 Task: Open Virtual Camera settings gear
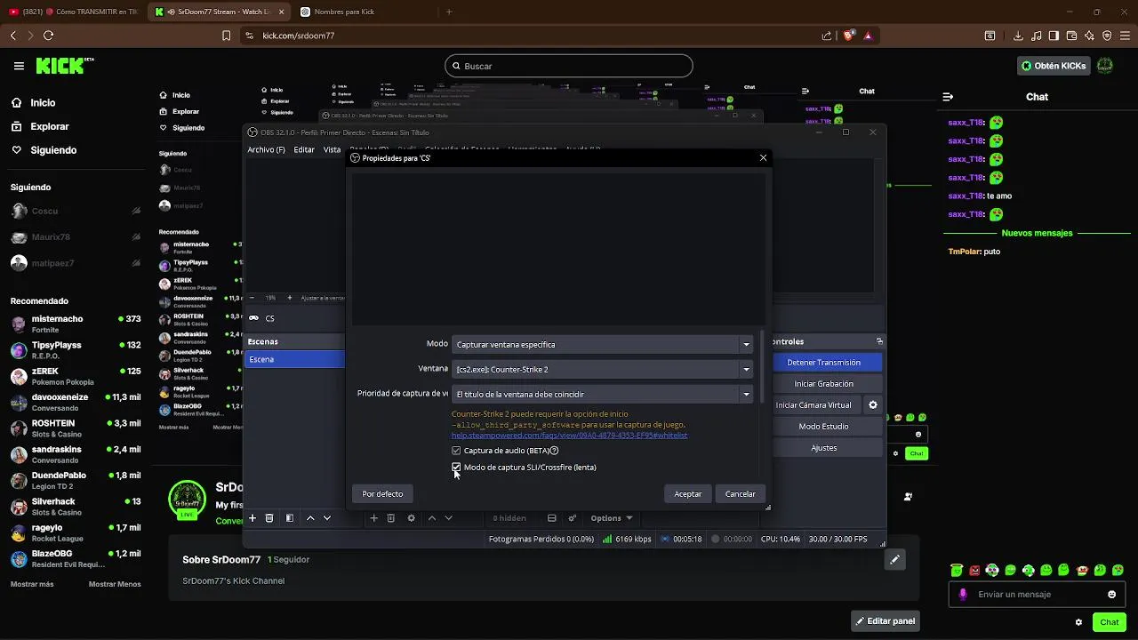point(873,405)
